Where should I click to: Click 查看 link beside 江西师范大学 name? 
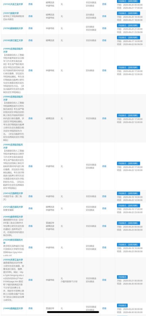(x=31, y=196)
